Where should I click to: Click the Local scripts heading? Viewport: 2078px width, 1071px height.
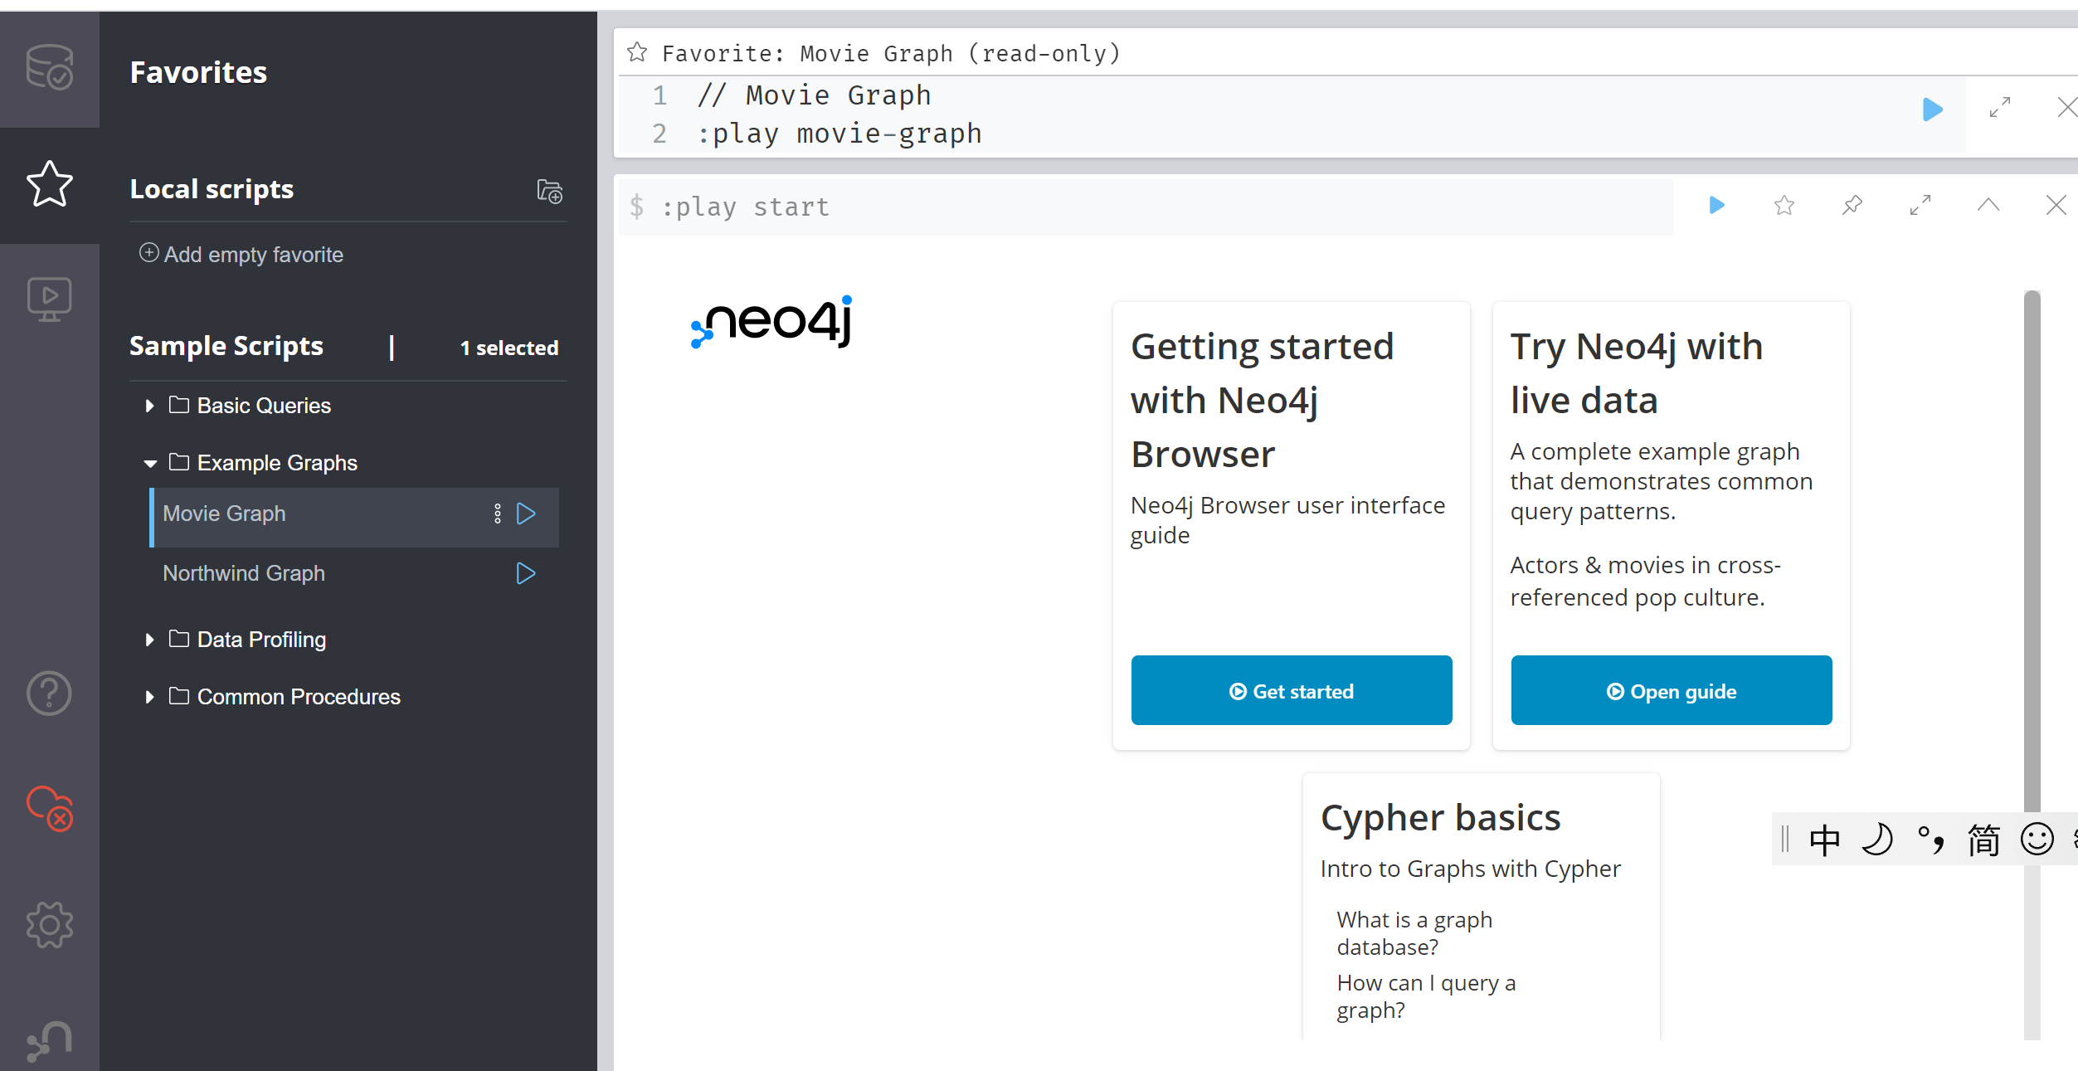(x=212, y=188)
